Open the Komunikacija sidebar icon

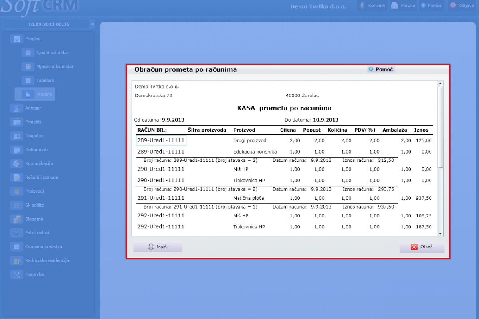17,163
